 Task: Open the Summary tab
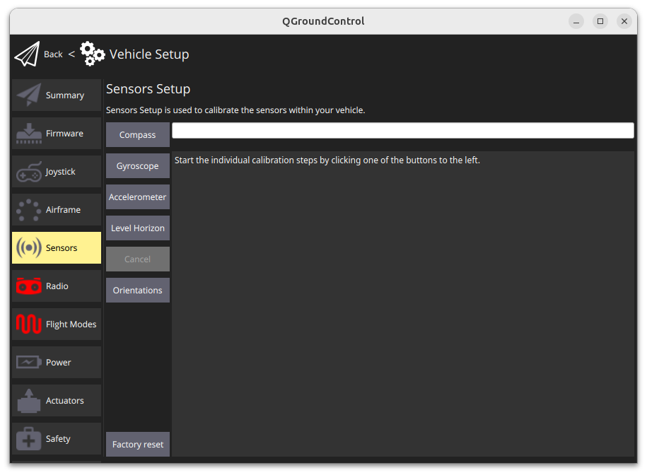[x=57, y=95]
